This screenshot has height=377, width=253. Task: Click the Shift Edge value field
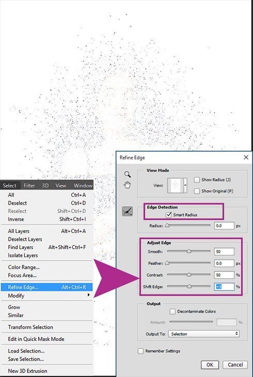point(224,287)
